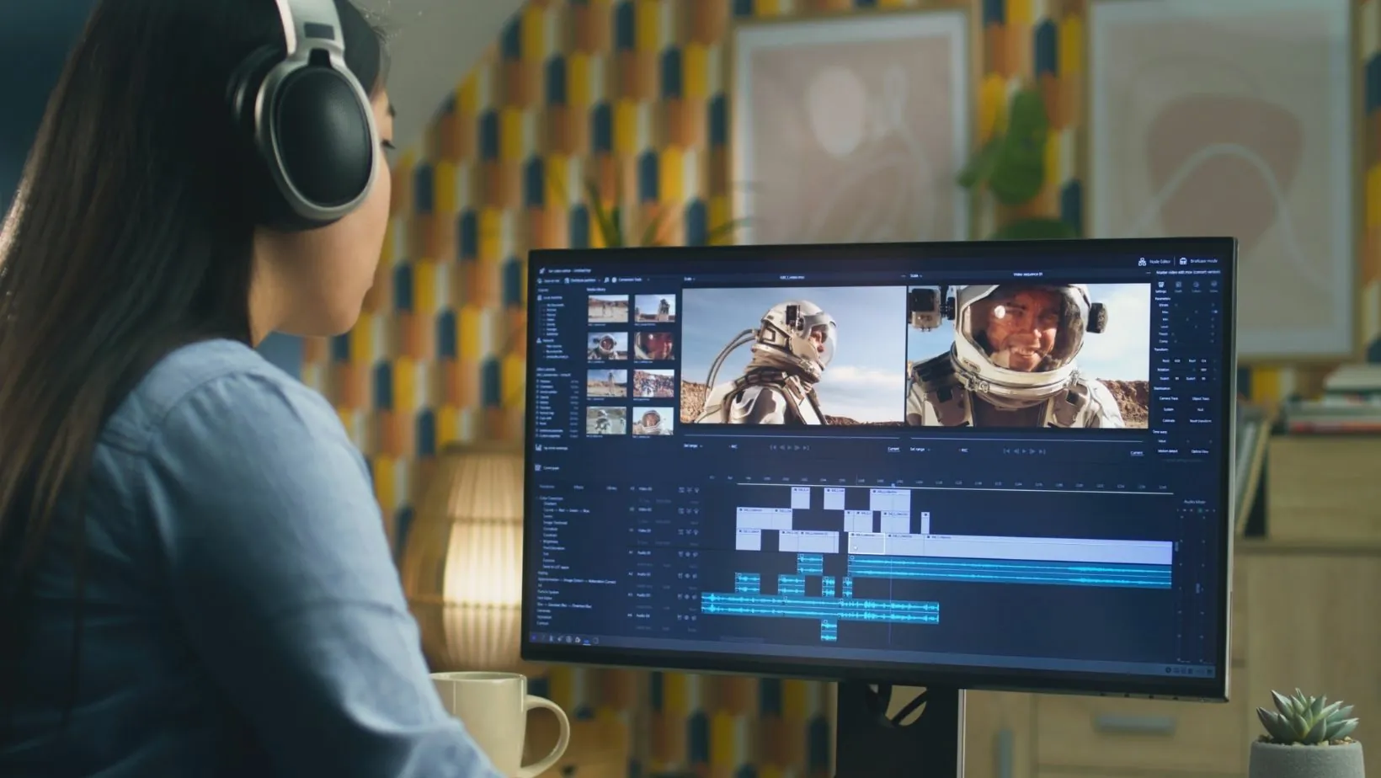
Task: Skip to end in the right preview
Action: click(1042, 451)
